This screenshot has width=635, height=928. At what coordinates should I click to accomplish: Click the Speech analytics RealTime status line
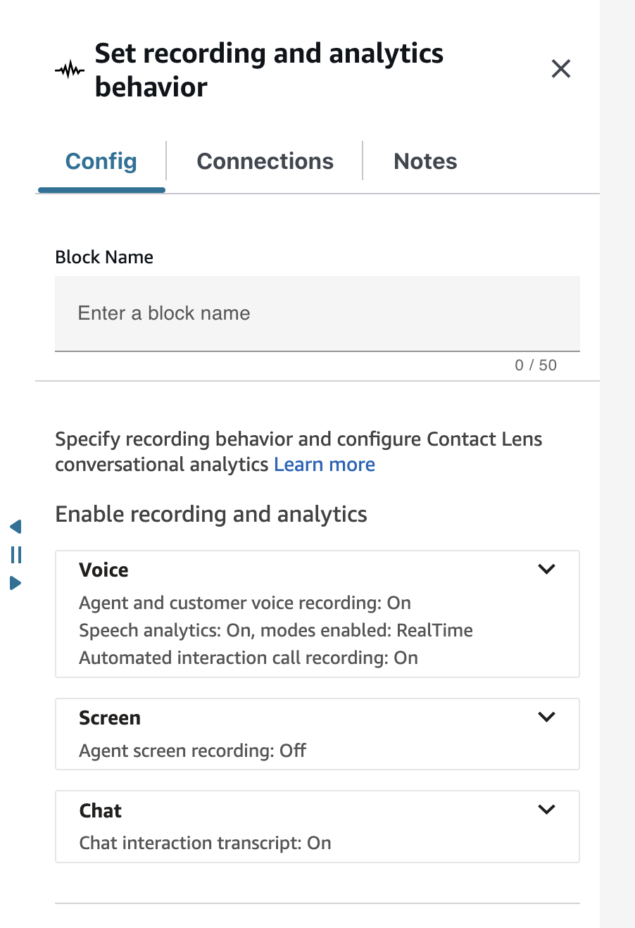click(x=275, y=630)
